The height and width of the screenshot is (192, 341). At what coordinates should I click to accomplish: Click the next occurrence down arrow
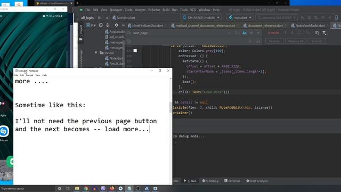point(293,33)
